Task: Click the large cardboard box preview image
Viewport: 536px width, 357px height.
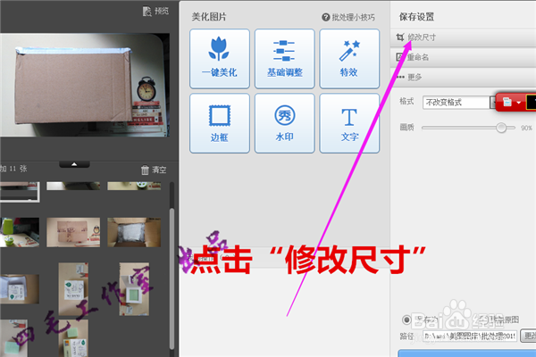Action: (x=85, y=85)
